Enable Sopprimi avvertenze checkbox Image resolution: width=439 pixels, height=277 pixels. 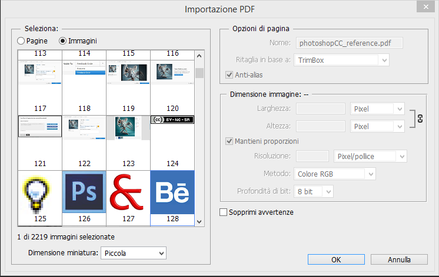(x=224, y=212)
